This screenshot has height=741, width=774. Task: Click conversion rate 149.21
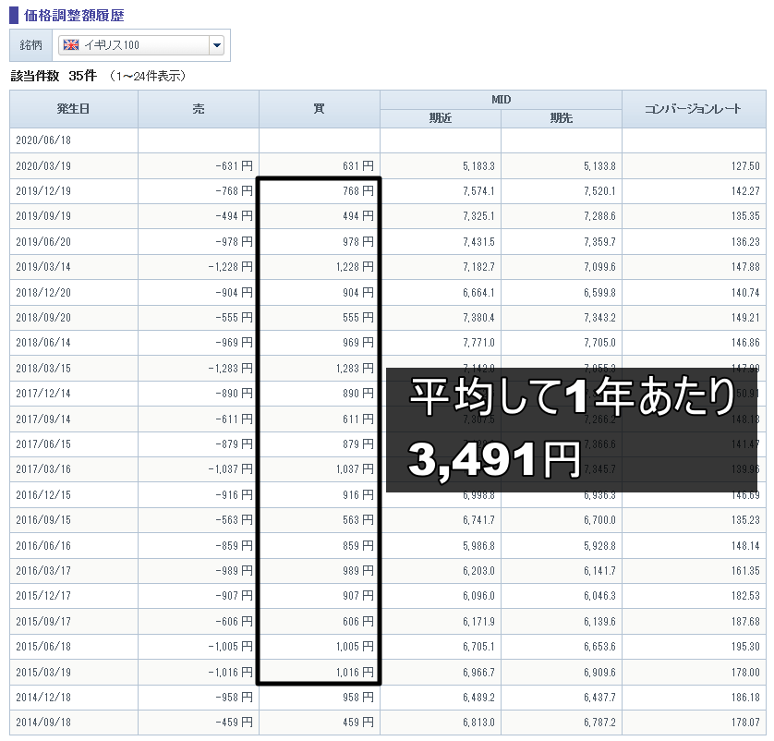(x=745, y=318)
